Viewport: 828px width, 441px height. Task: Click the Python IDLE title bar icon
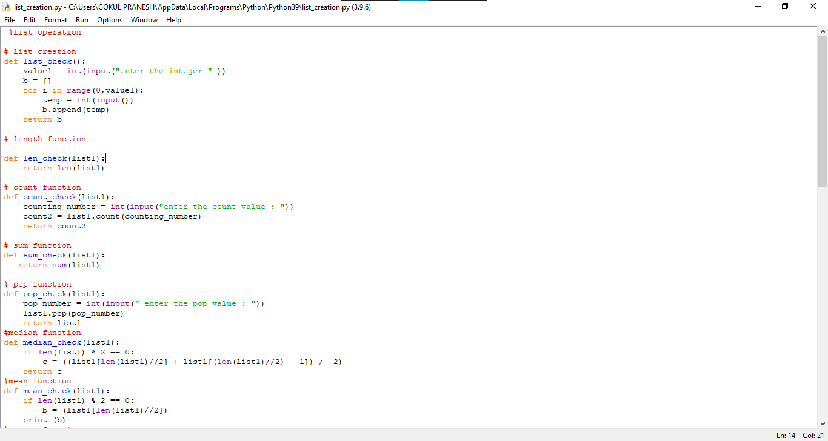tap(7, 7)
